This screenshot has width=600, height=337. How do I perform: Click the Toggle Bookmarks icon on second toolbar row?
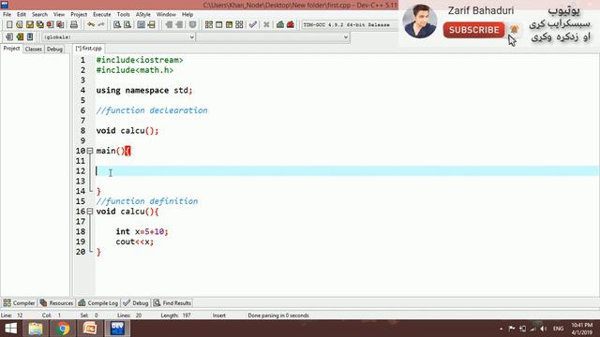20,37
